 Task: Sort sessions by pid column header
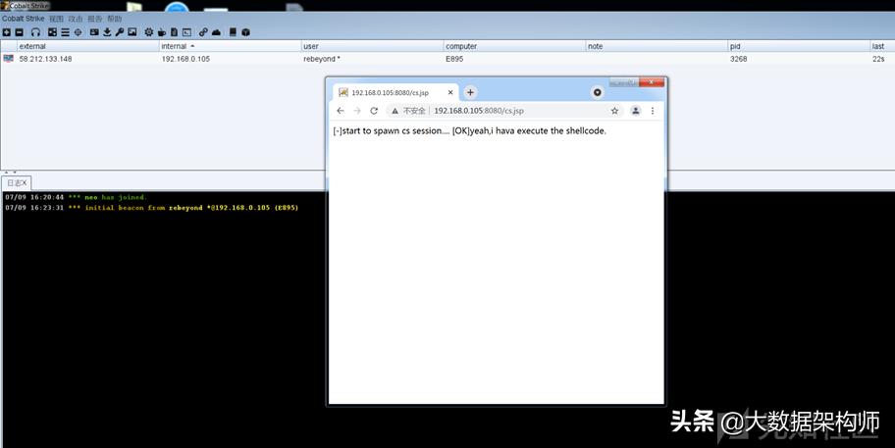pos(799,46)
